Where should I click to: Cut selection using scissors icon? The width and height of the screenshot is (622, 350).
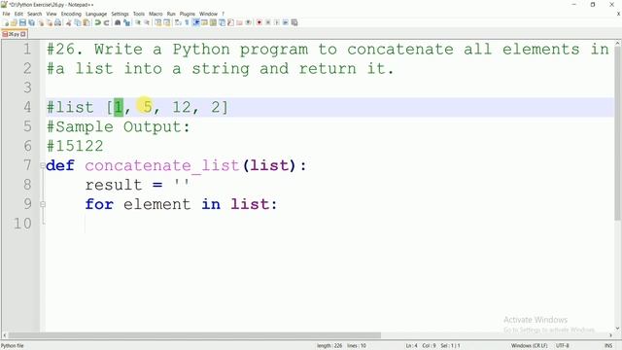pos(69,22)
